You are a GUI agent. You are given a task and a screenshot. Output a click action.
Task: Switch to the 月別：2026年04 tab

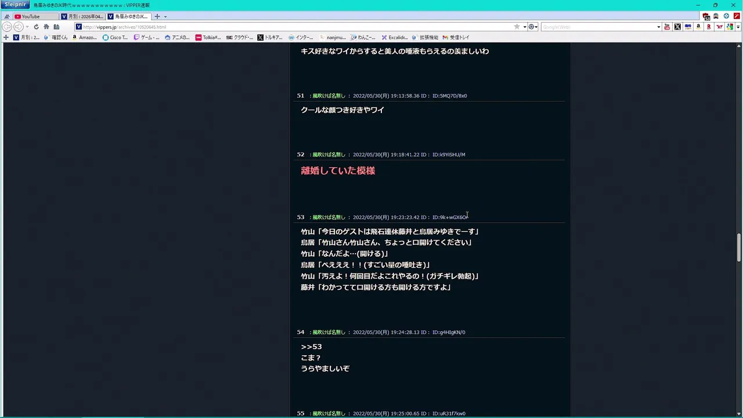(x=82, y=16)
